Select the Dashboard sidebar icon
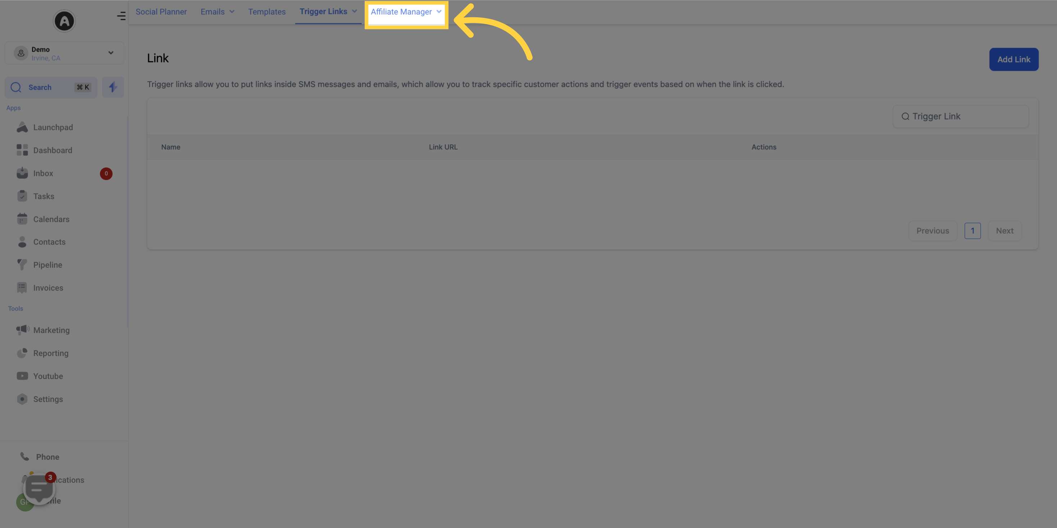 pos(22,149)
